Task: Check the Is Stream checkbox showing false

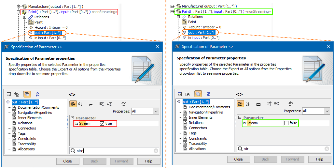Action: [286, 123]
